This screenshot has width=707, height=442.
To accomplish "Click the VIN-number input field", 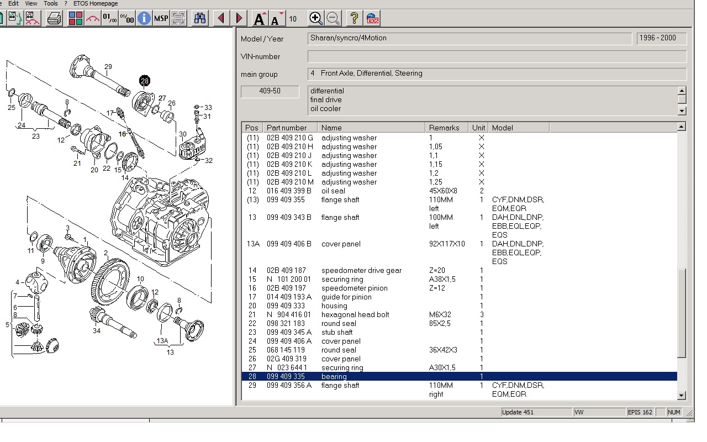I will 497,56.
